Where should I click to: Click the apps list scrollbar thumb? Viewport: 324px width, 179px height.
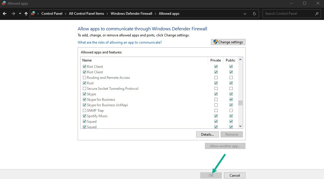[240, 103]
